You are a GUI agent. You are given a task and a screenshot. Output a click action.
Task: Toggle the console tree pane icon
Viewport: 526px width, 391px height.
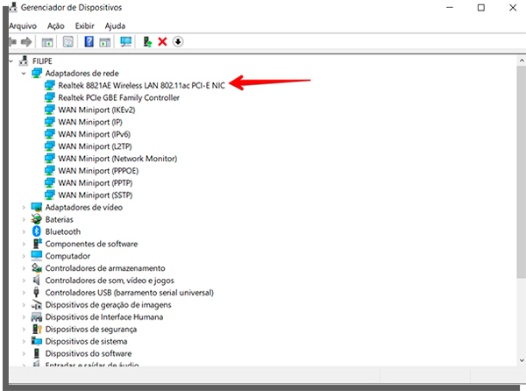[47, 42]
